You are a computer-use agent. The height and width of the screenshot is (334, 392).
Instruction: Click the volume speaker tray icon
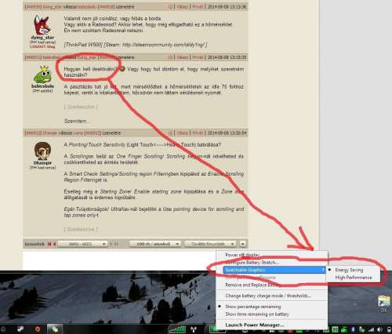click(x=379, y=330)
